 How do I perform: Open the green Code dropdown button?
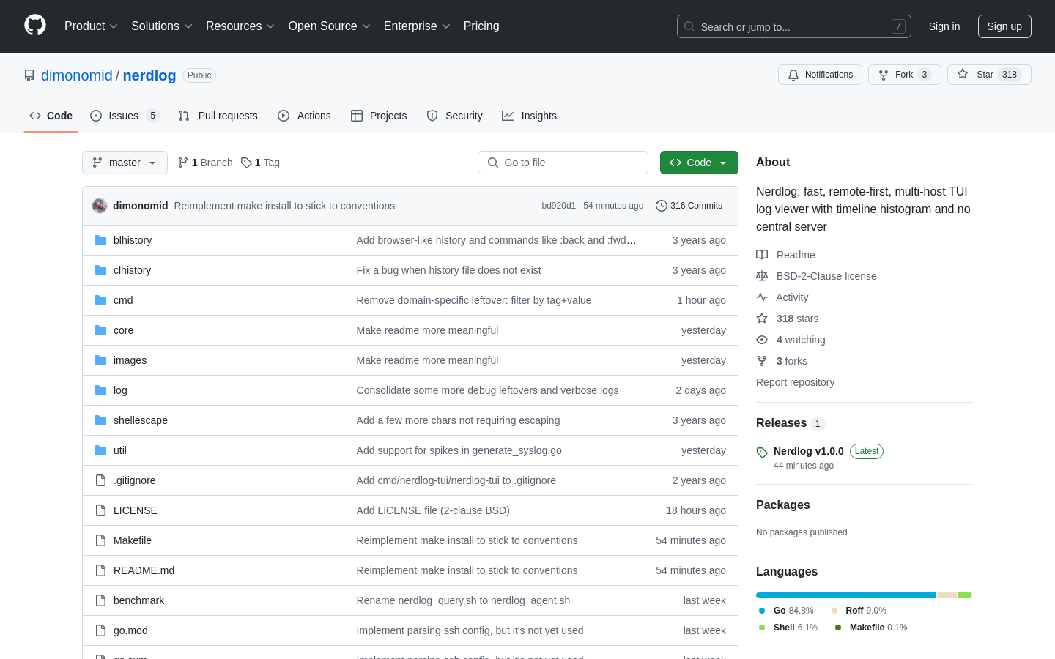coord(699,163)
